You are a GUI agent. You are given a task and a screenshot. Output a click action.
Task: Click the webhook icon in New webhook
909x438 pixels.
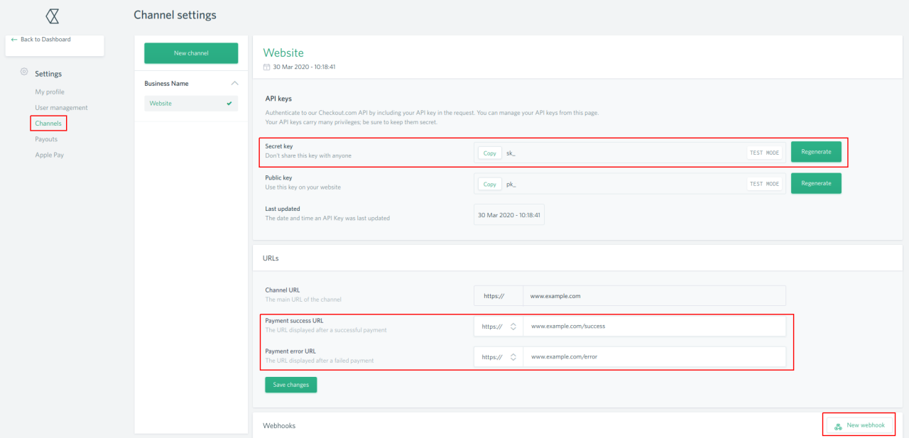[x=838, y=426]
